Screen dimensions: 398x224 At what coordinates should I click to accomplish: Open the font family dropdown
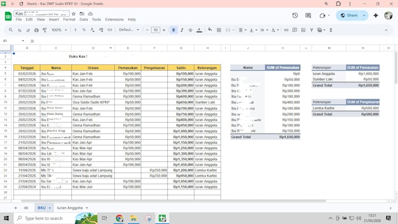pyautogui.click(x=129, y=30)
